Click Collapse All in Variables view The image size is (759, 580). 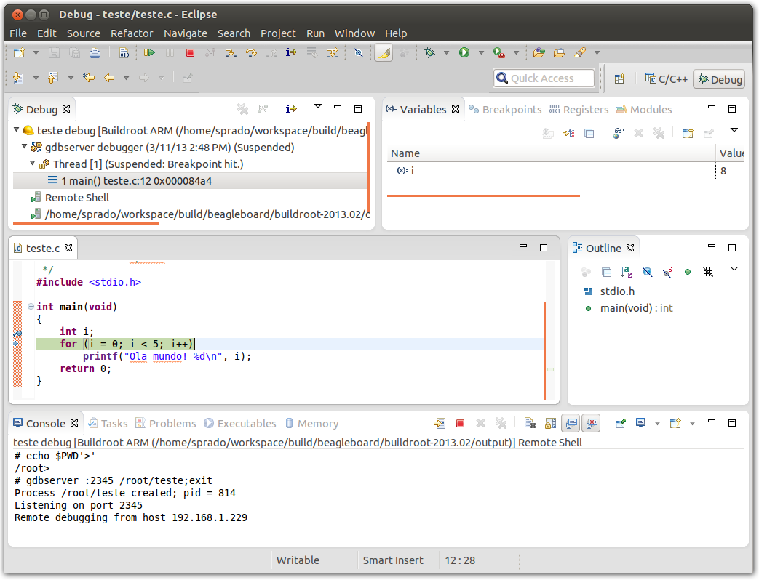coord(589,134)
